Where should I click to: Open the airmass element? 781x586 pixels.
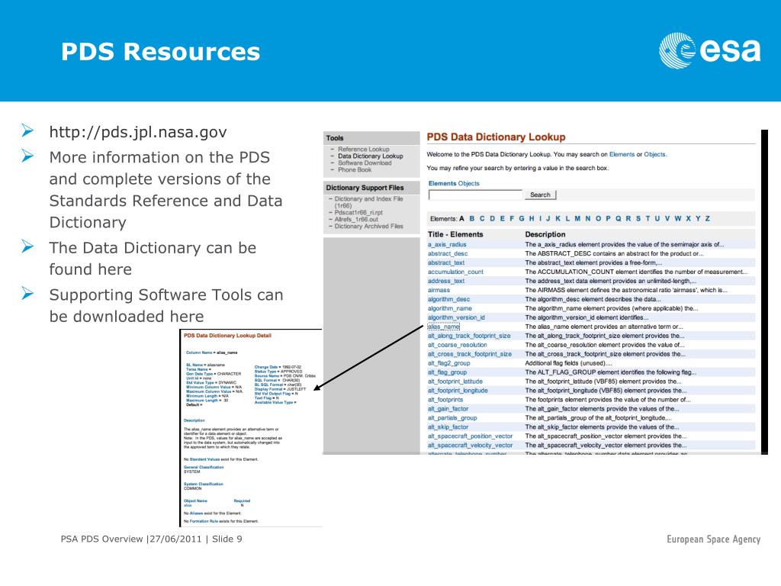click(439, 290)
